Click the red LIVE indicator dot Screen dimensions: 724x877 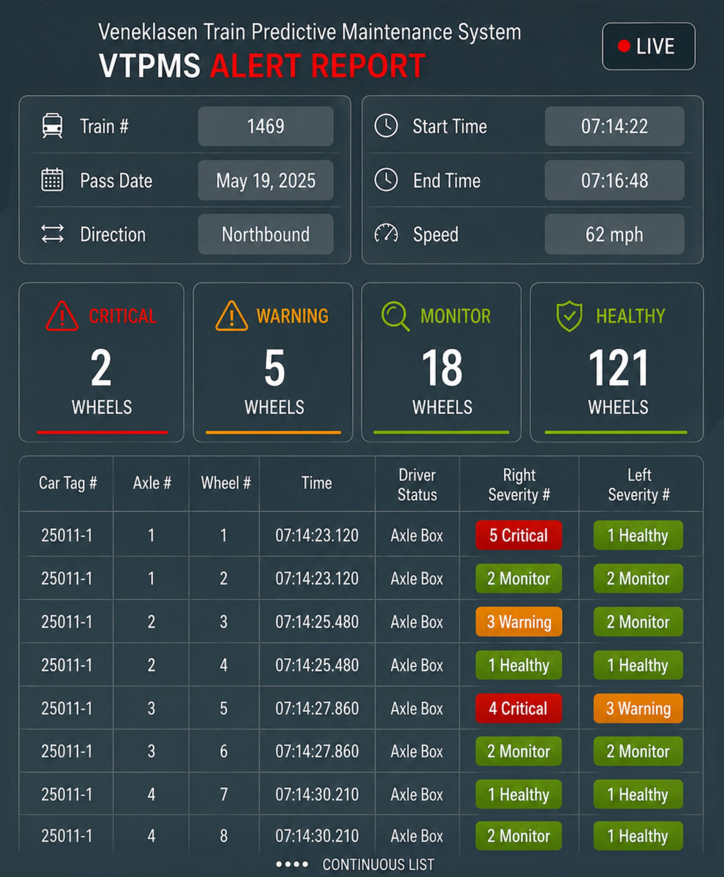click(x=624, y=46)
